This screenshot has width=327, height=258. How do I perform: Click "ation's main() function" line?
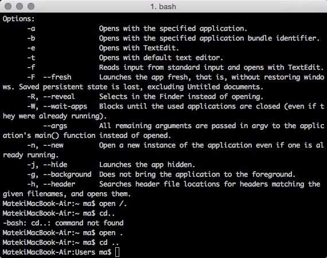coord(87,136)
